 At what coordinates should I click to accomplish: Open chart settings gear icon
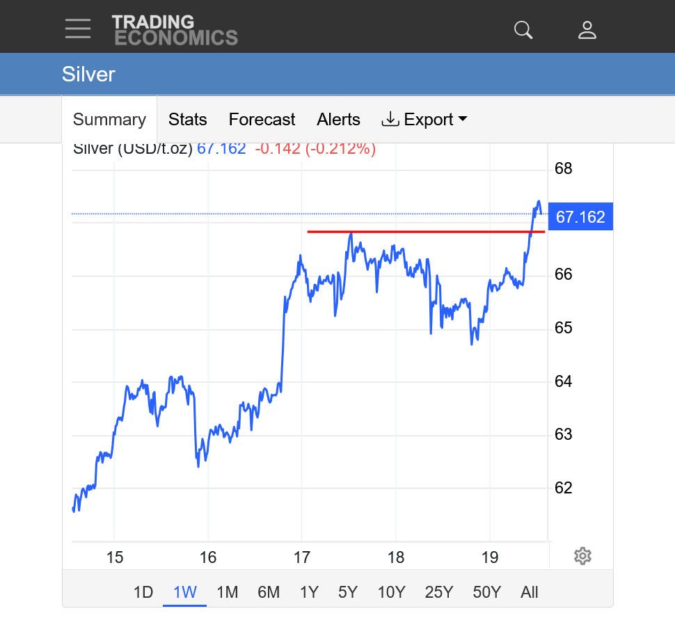click(582, 556)
